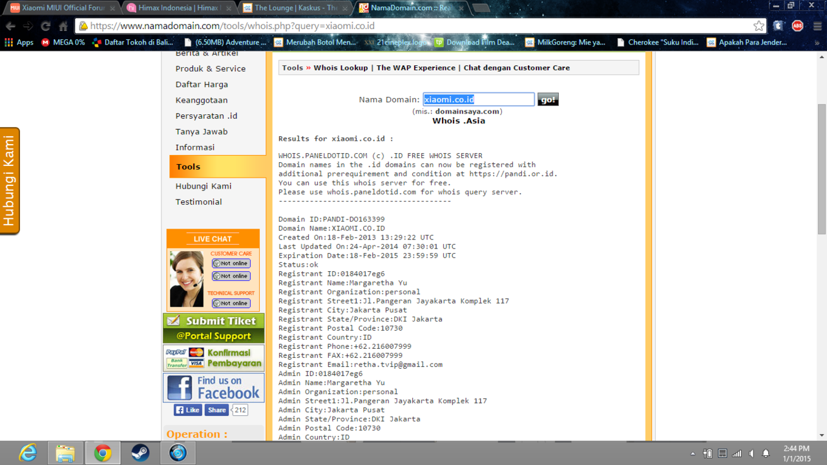Open the Whois Lookup link
The width and height of the screenshot is (827, 465).
pyautogui.click(x=340, y=68)
